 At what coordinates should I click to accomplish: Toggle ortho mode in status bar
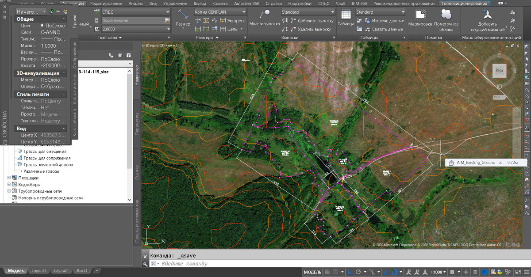(351, 272)
